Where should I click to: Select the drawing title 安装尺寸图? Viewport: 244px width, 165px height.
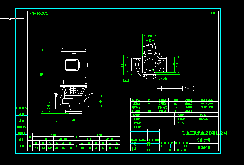(x=204, y=141)
